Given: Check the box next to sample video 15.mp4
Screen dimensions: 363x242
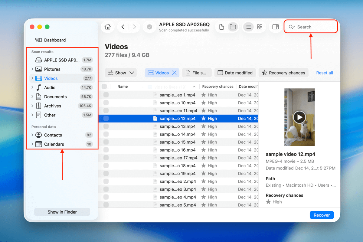Looking at the screenshot, I should click(x=106, y=142).
